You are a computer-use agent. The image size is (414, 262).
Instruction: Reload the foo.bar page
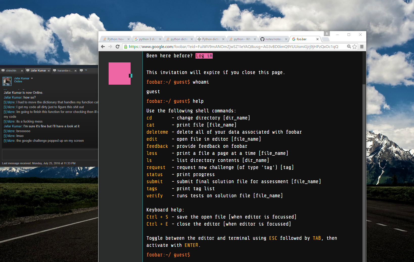[117, 46]
